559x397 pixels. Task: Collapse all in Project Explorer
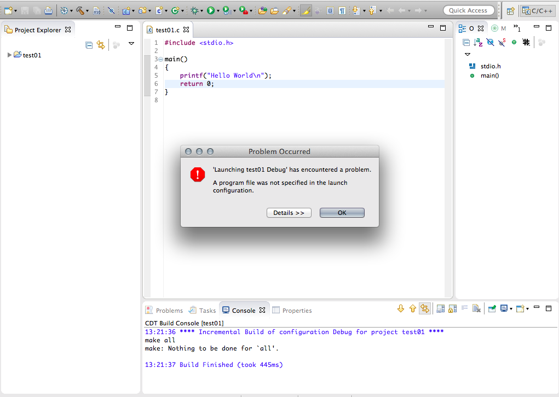pyautogui.click(x=89, y=45)
